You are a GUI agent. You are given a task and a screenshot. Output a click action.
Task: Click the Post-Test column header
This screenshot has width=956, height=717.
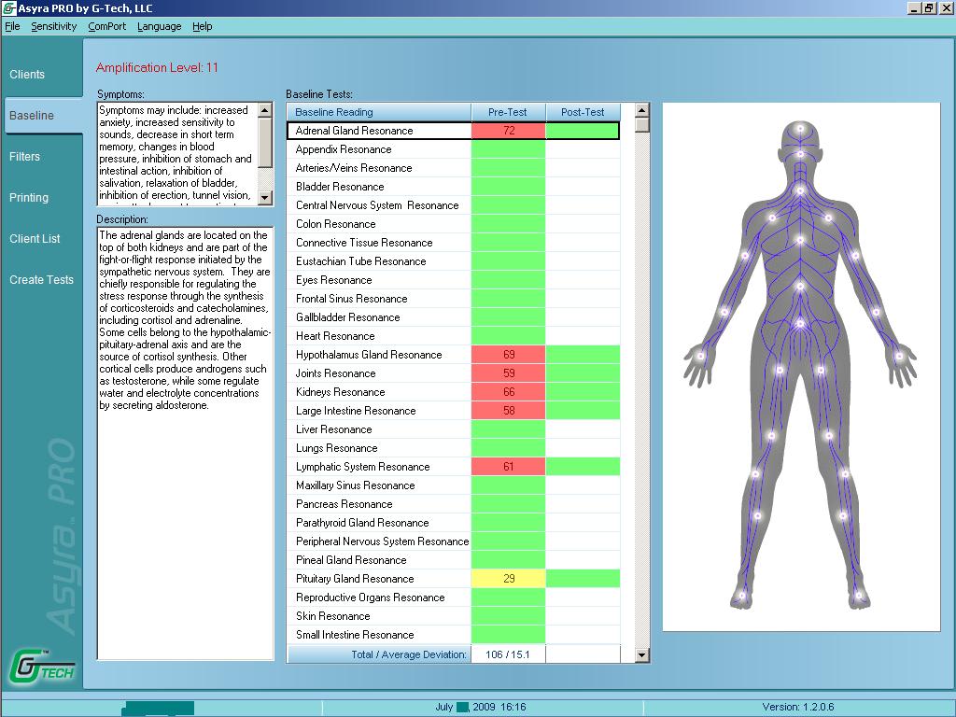point(583,112)
